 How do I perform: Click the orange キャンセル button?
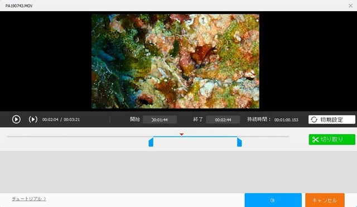click(325, 200)
